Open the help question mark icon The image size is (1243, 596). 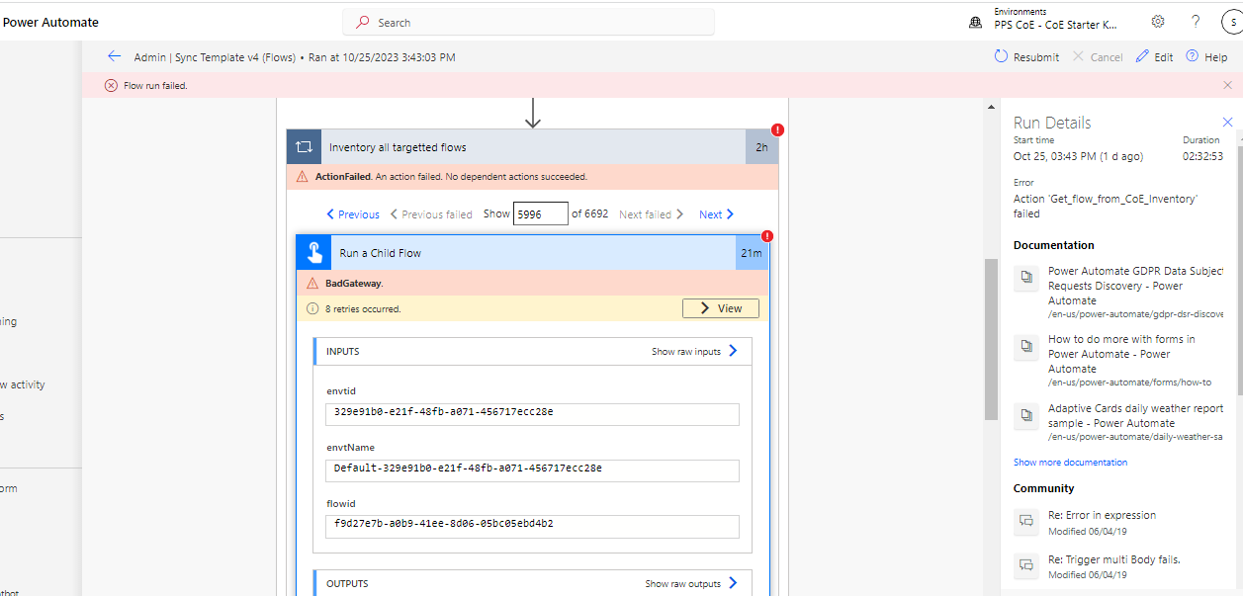1195,21
